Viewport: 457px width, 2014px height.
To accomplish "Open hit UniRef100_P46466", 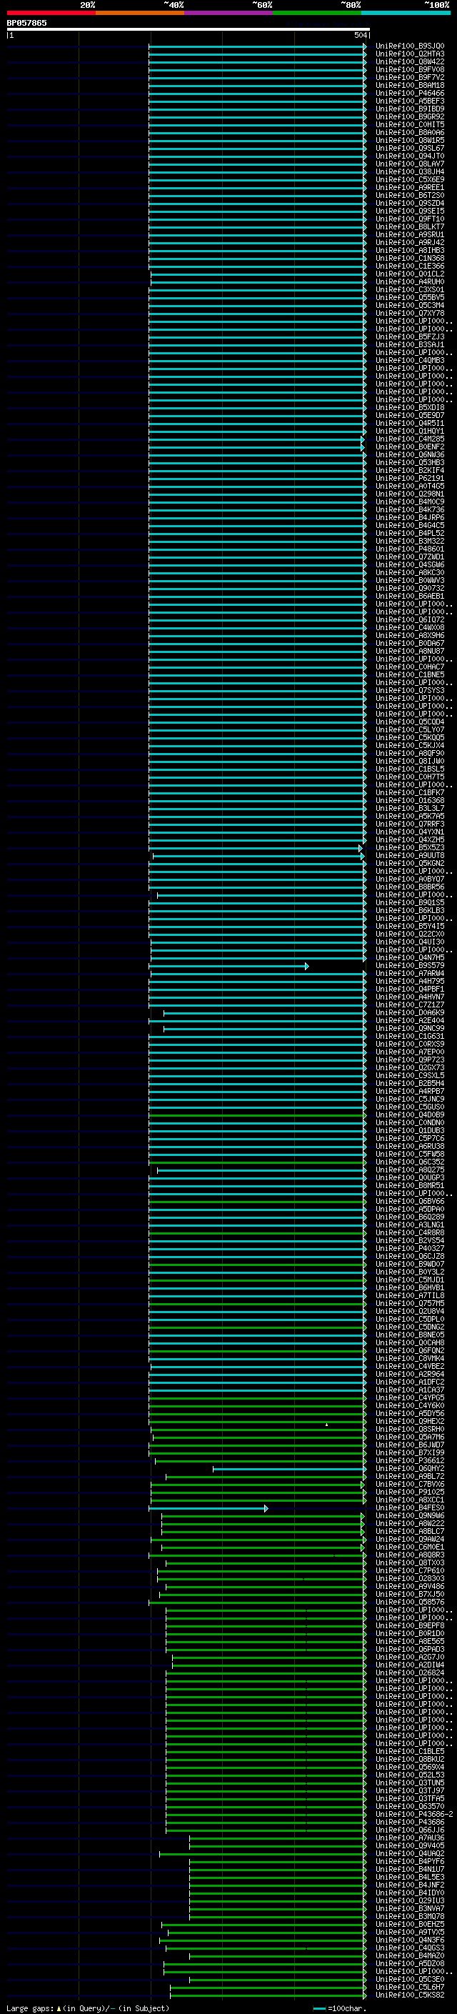I will 409,93.
